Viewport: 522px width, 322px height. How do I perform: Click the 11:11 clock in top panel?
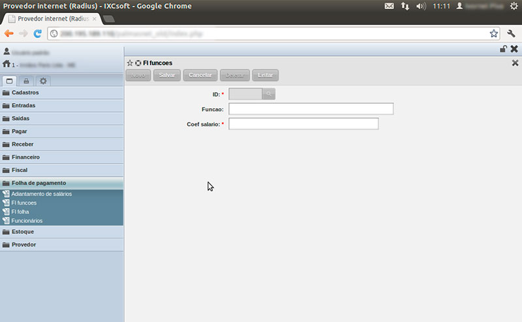pyautogui.click(x=442, y=6)
